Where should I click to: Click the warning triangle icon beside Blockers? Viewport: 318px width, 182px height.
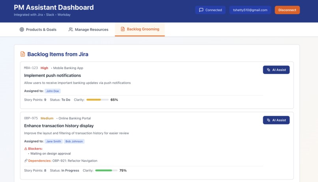point(26,149)
